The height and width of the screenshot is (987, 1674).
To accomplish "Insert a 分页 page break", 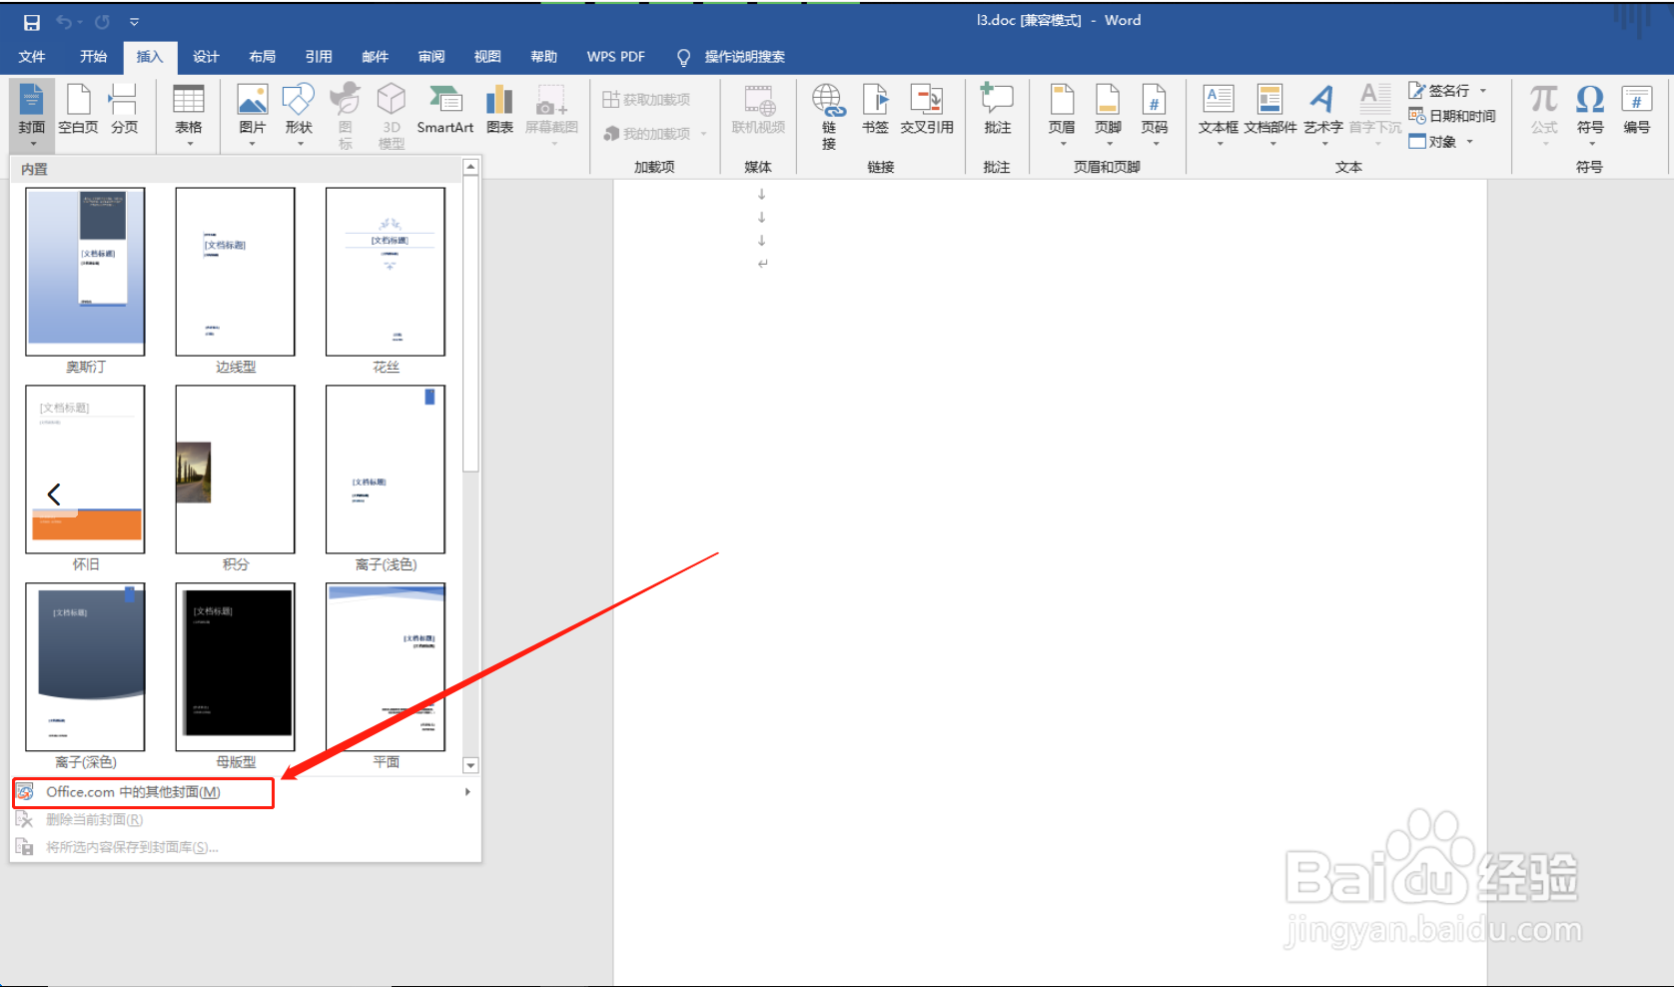I will pos(124,109).
